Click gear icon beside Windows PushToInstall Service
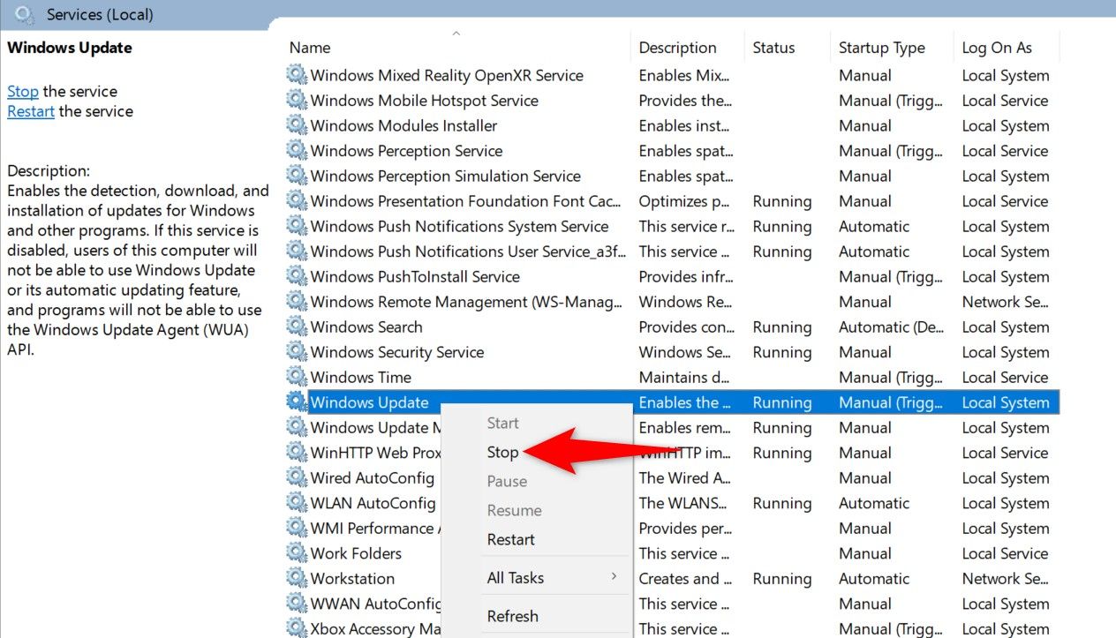Screen dimensions: 1116x638 pyautogui.click(x=297, y=276)
